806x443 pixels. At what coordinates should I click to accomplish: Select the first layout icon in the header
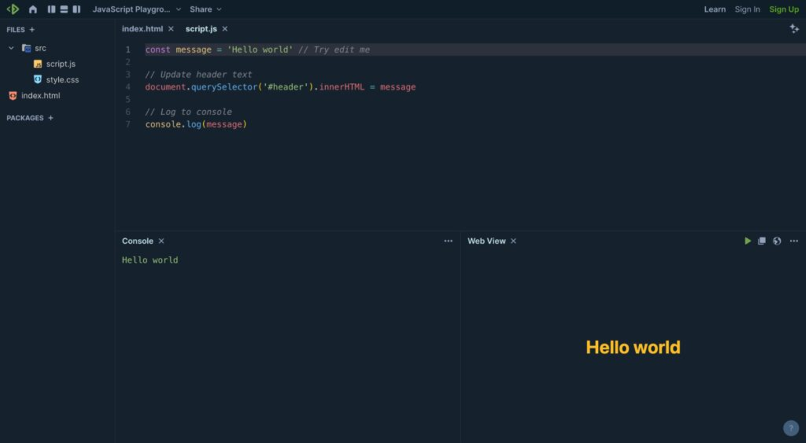click(x=51, y=10)
